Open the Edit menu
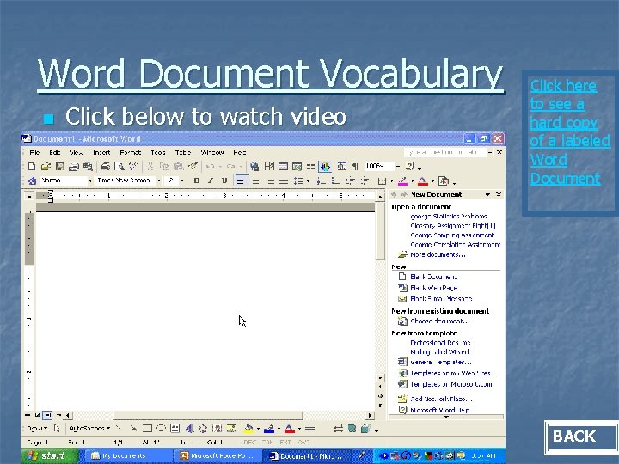The height and width of the screenshot is (464, 619). (x=54, y=152)
